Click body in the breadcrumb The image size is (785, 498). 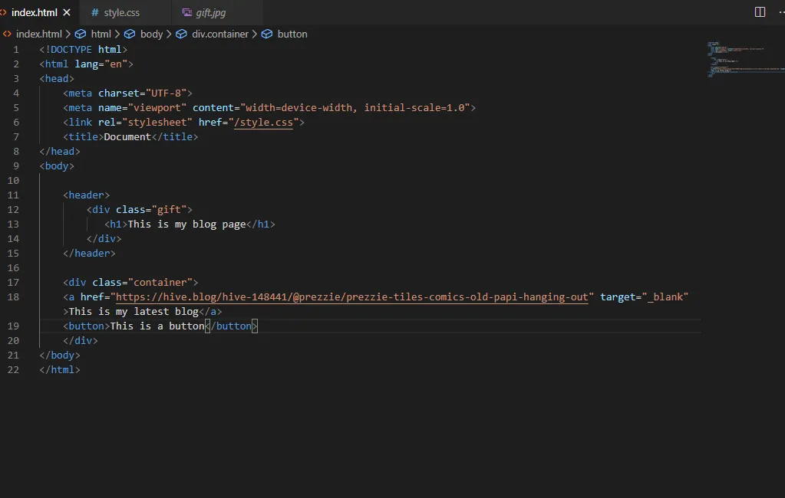(151, 34)
